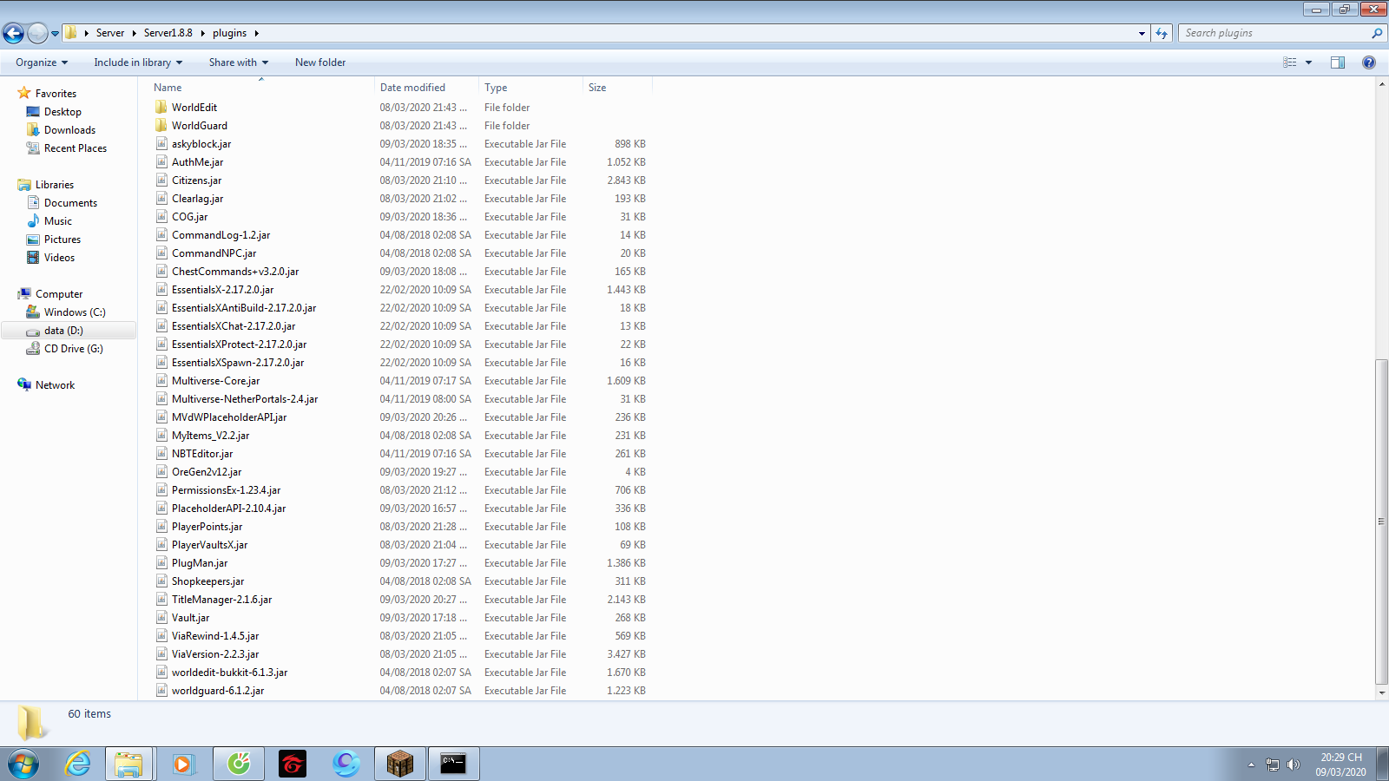Switch to the Command Prompt window

454,764
